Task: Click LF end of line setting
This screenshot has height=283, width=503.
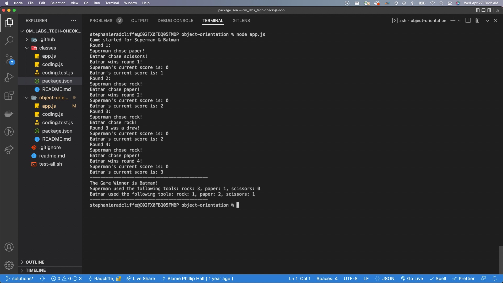Action: [x=366, y=279]
